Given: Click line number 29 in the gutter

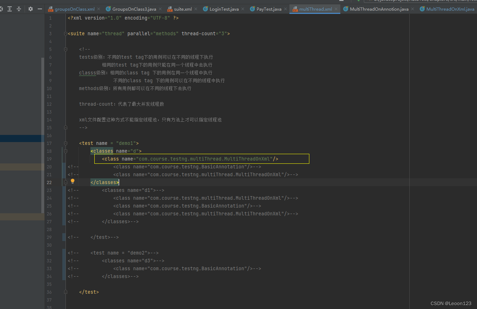Looking at the screenshot, I should pyautogui.click(x=49, y=237).
